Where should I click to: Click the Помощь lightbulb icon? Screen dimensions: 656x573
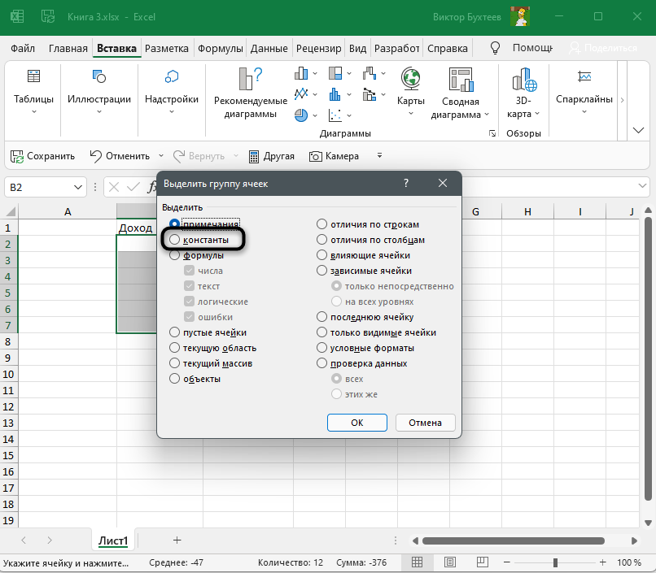point(494,48)
